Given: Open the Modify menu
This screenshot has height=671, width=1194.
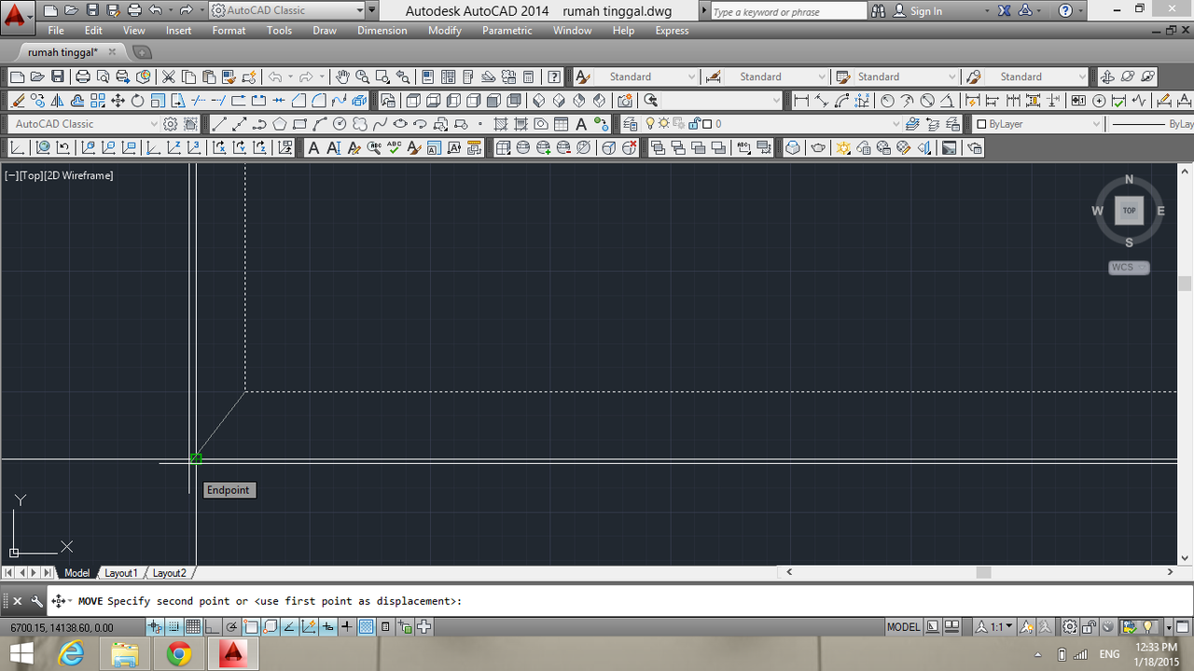Looking at the screenshot, I should [x=445, y=31].
